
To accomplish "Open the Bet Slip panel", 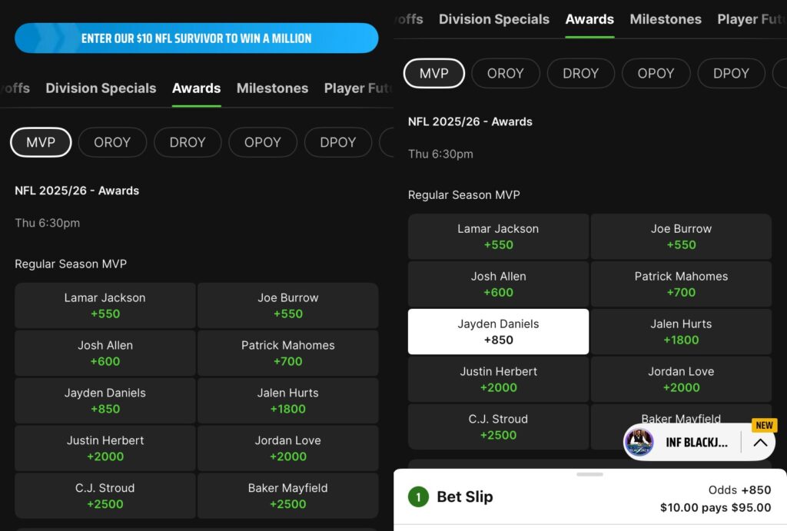I will (x=590, y=497).
